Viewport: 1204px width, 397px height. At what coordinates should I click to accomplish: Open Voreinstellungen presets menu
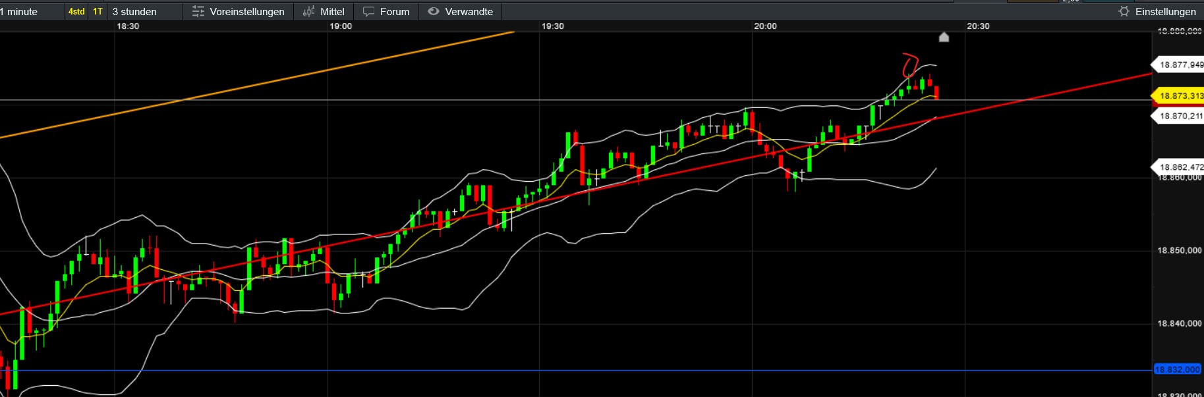[x=239, y=12]
